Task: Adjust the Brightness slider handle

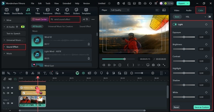Action: pos(184,49)
